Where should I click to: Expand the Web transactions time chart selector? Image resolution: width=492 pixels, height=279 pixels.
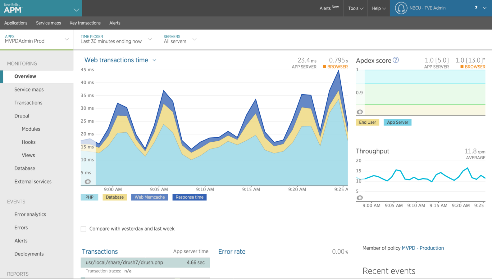click(x=154, y=60)
